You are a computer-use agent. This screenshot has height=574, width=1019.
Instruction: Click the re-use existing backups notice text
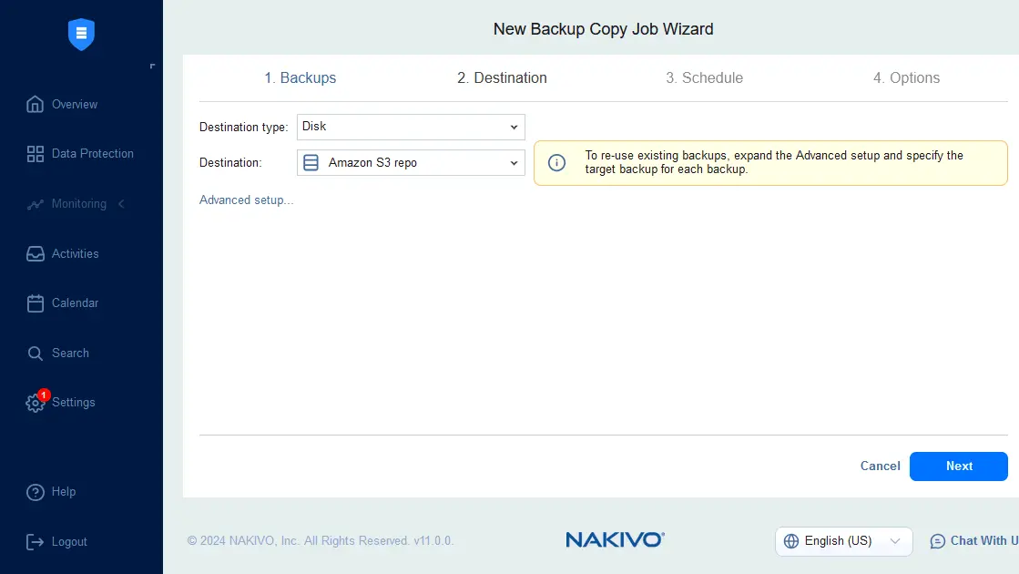click(x=774, y=162)
